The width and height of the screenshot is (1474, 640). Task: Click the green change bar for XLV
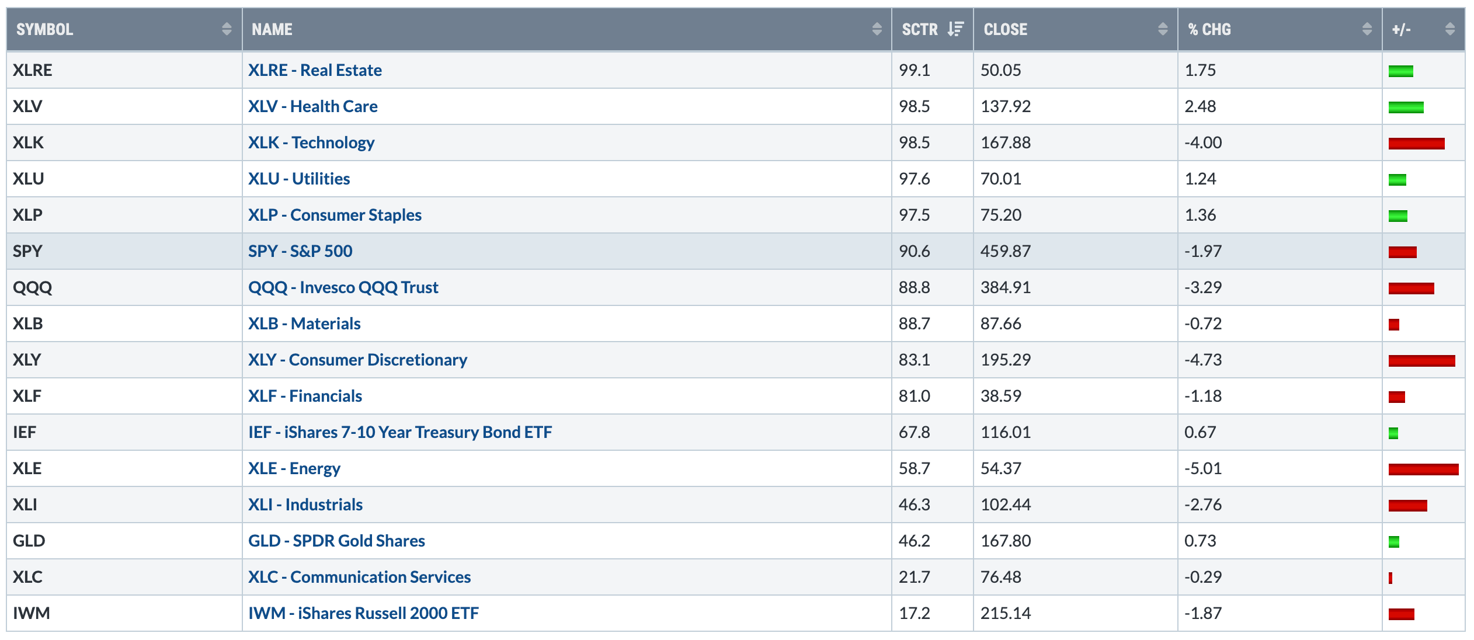tap(1406, 107)
